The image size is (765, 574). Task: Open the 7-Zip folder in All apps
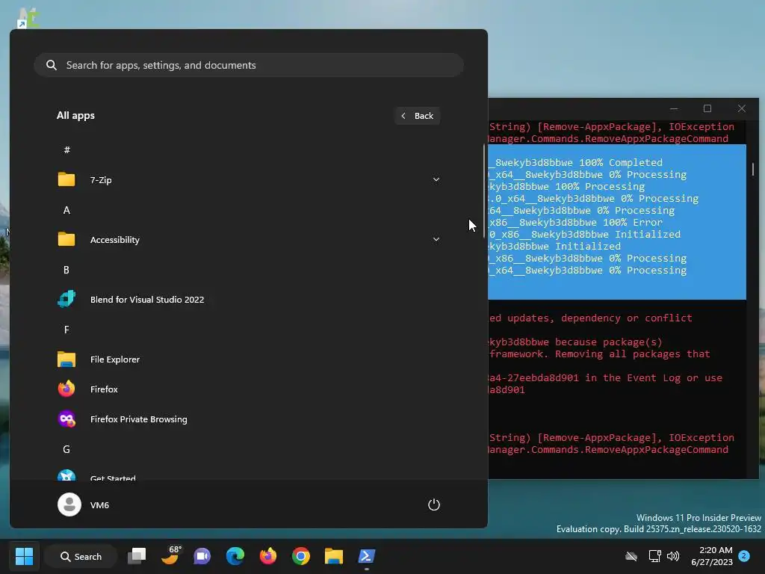(x=249, y=179)
